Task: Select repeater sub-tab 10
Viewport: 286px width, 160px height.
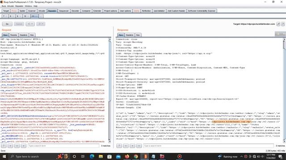Action: click(26, 16)
